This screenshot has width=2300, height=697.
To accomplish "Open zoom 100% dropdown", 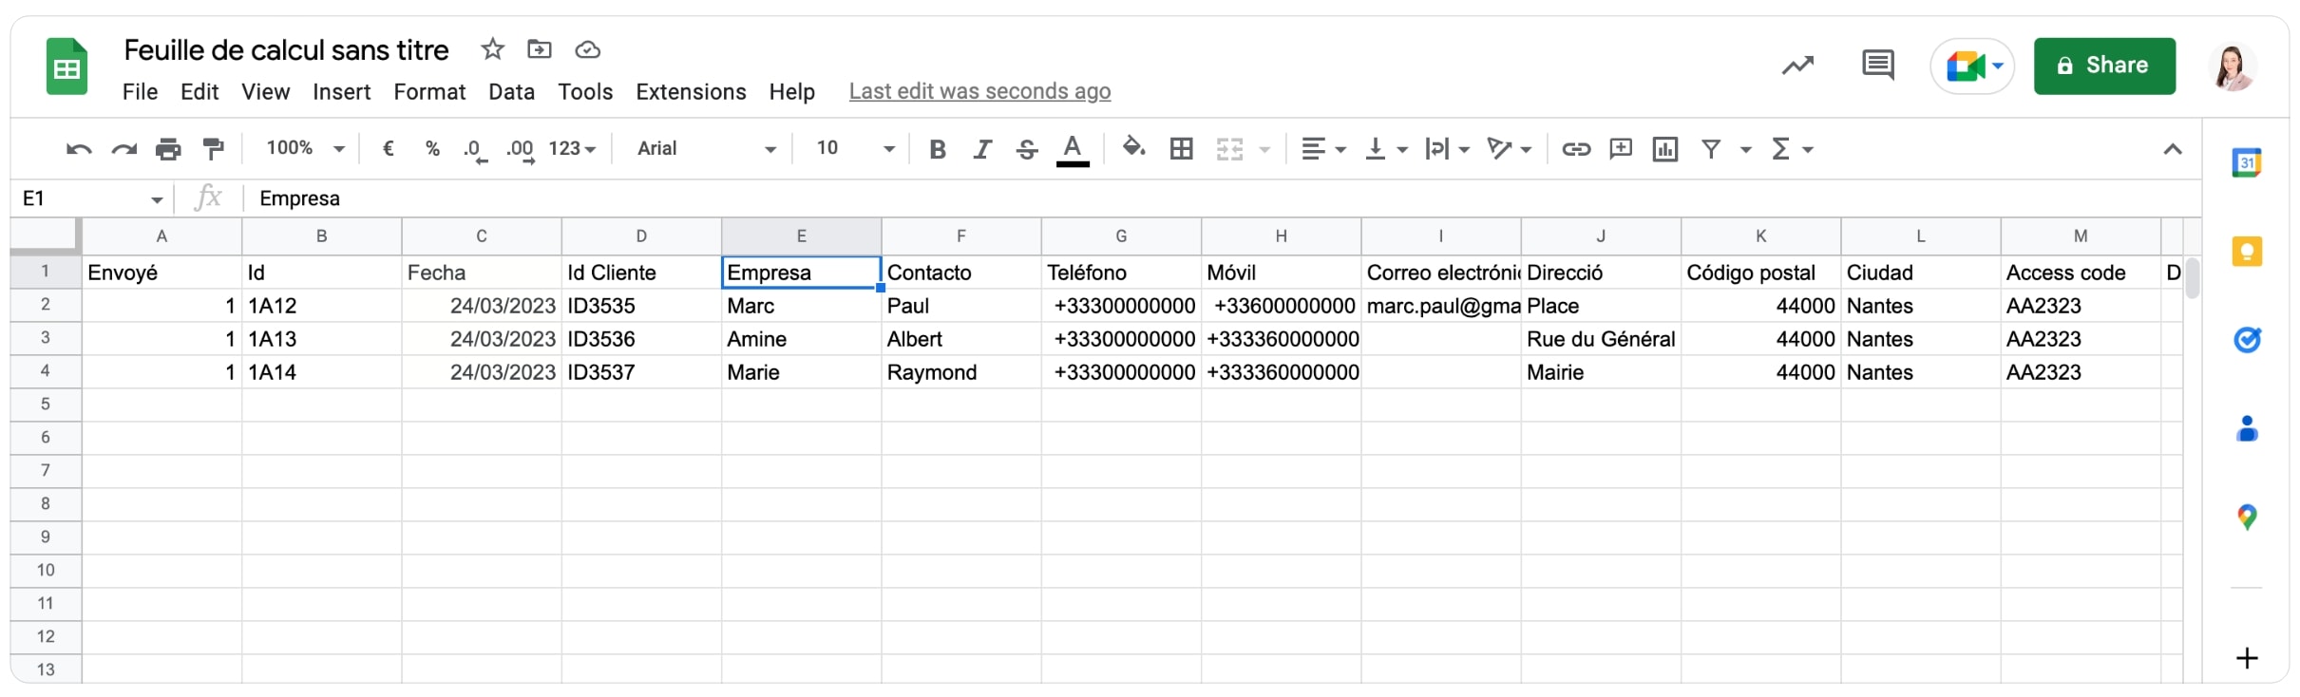I will click(305, 148).
